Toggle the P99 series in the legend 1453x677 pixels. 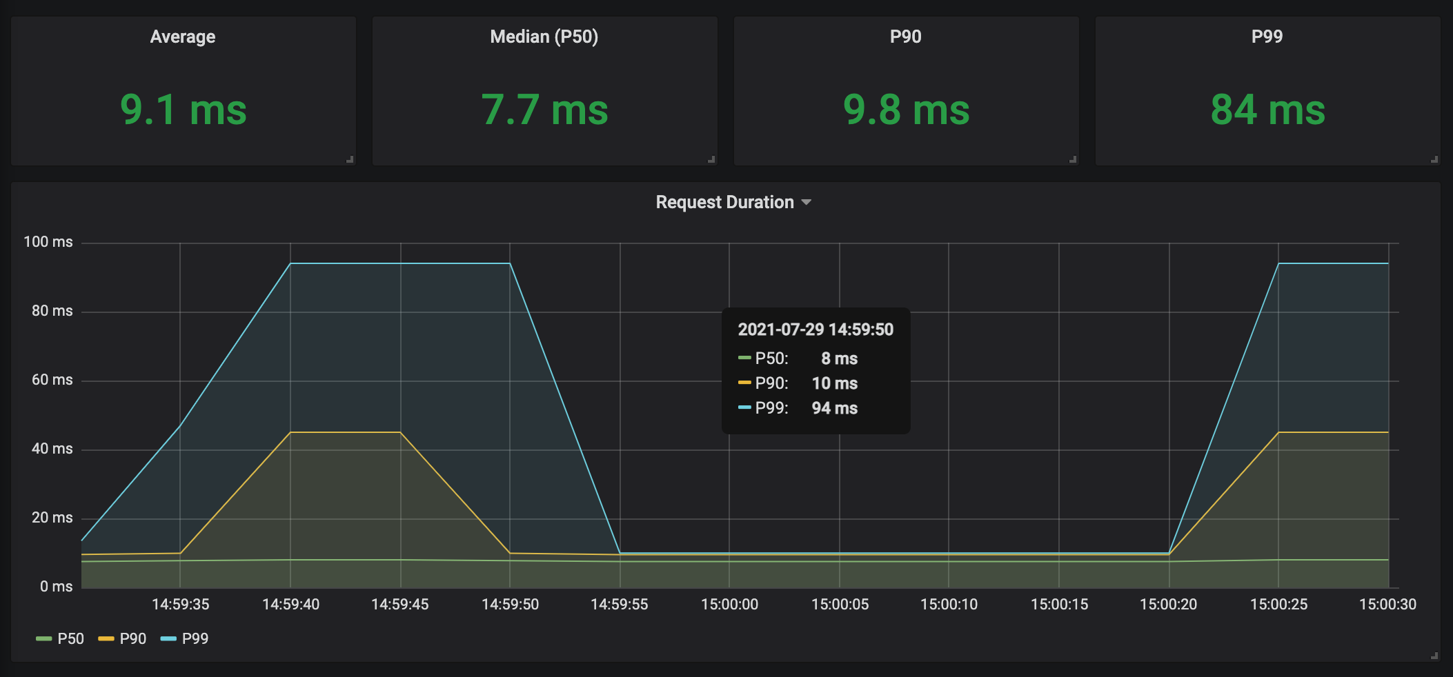click(x=195, y=638)
